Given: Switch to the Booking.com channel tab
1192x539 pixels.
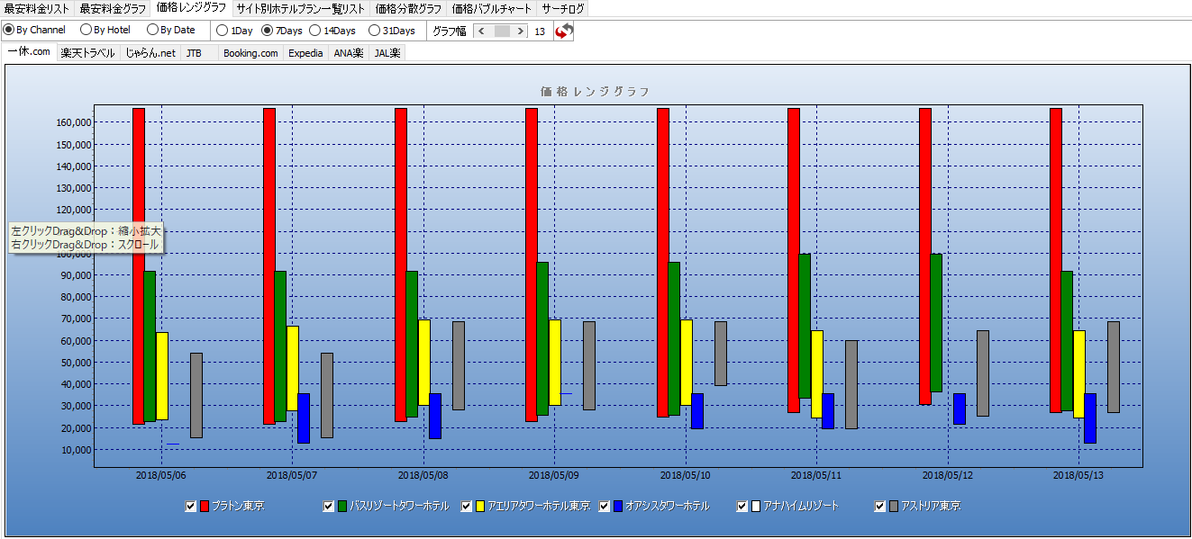Looking at the screenshot, I should (x=250, y=53).
